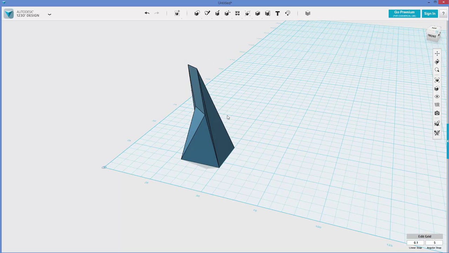
Task: Select the Zoom magnifier tool
Action: tap(437, 70)
